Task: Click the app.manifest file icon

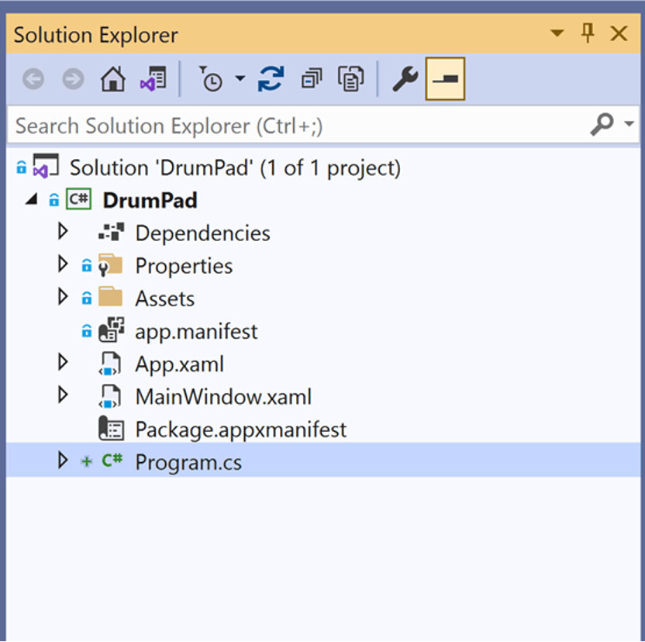Action: [111, 330]
